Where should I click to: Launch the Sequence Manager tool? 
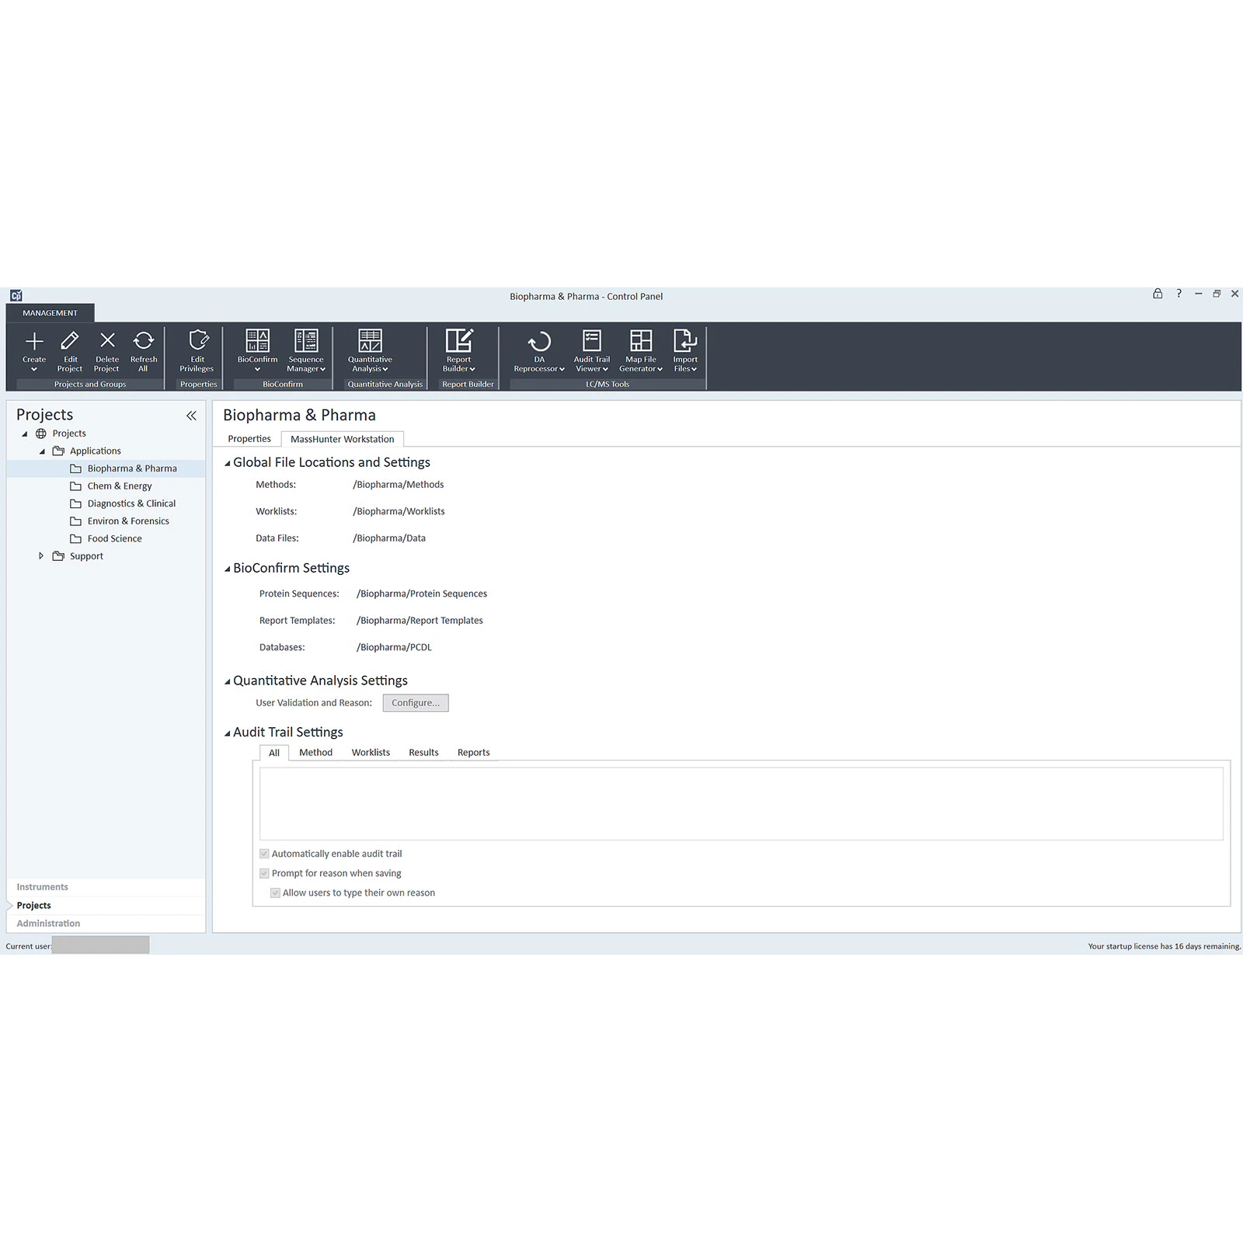(306, 341)
